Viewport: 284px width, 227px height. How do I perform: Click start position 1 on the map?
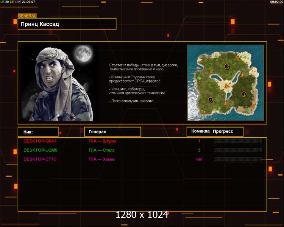pyautogui.click(x=211, y=100)
